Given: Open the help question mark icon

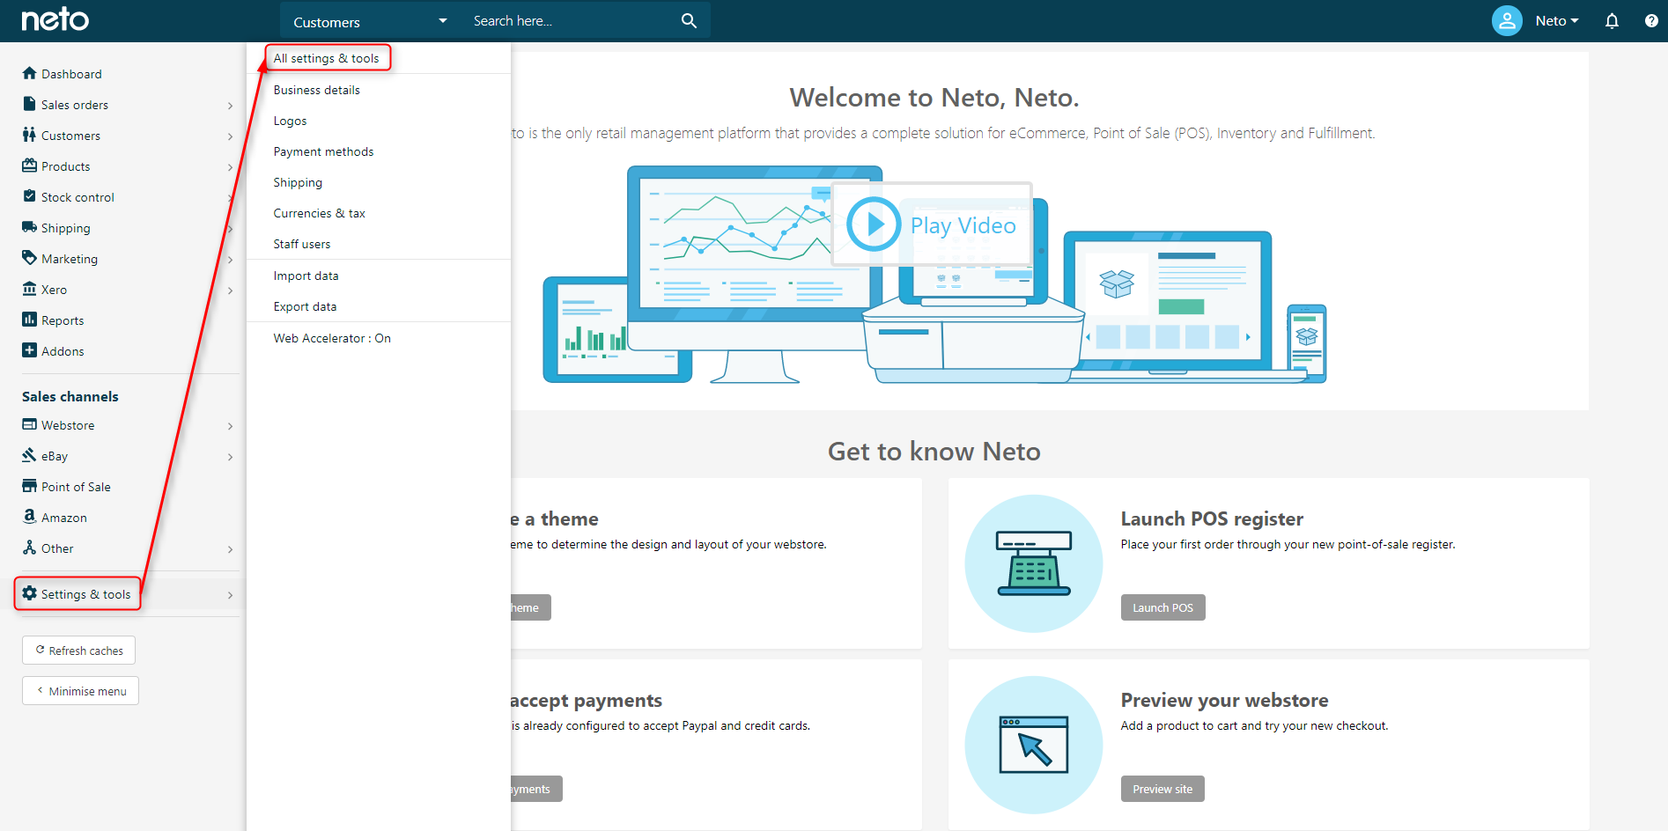Looking at the screenshot, I should pos(1651,20).
